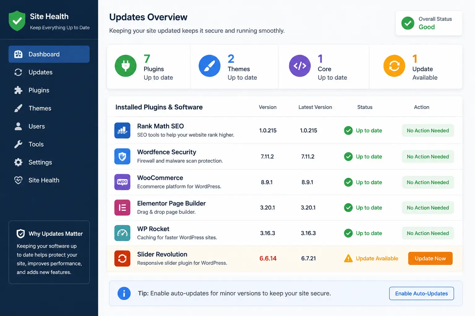Viewport: 475px width, 316px height.
Task: Click No Action Needed for WooCommerce
Action: tap(428, 182)
